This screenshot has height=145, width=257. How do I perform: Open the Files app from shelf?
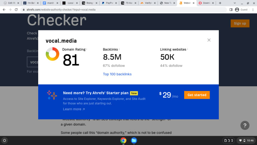134,141
